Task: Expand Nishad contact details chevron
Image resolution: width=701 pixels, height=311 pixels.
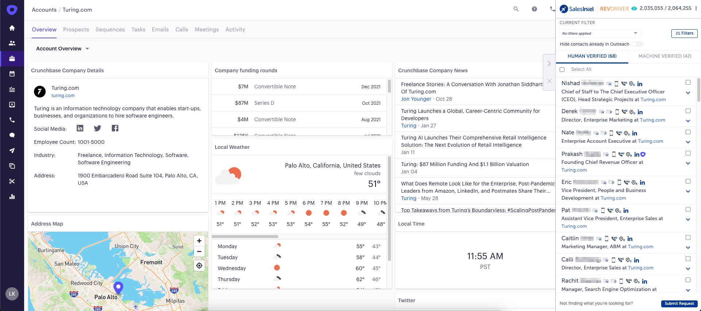Action: (x=688, y=93)
